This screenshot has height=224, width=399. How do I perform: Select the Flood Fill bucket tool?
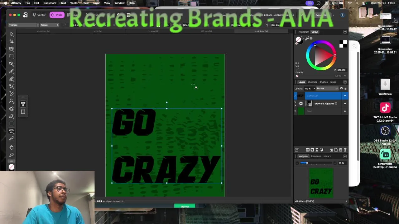(x=12, y=64)
